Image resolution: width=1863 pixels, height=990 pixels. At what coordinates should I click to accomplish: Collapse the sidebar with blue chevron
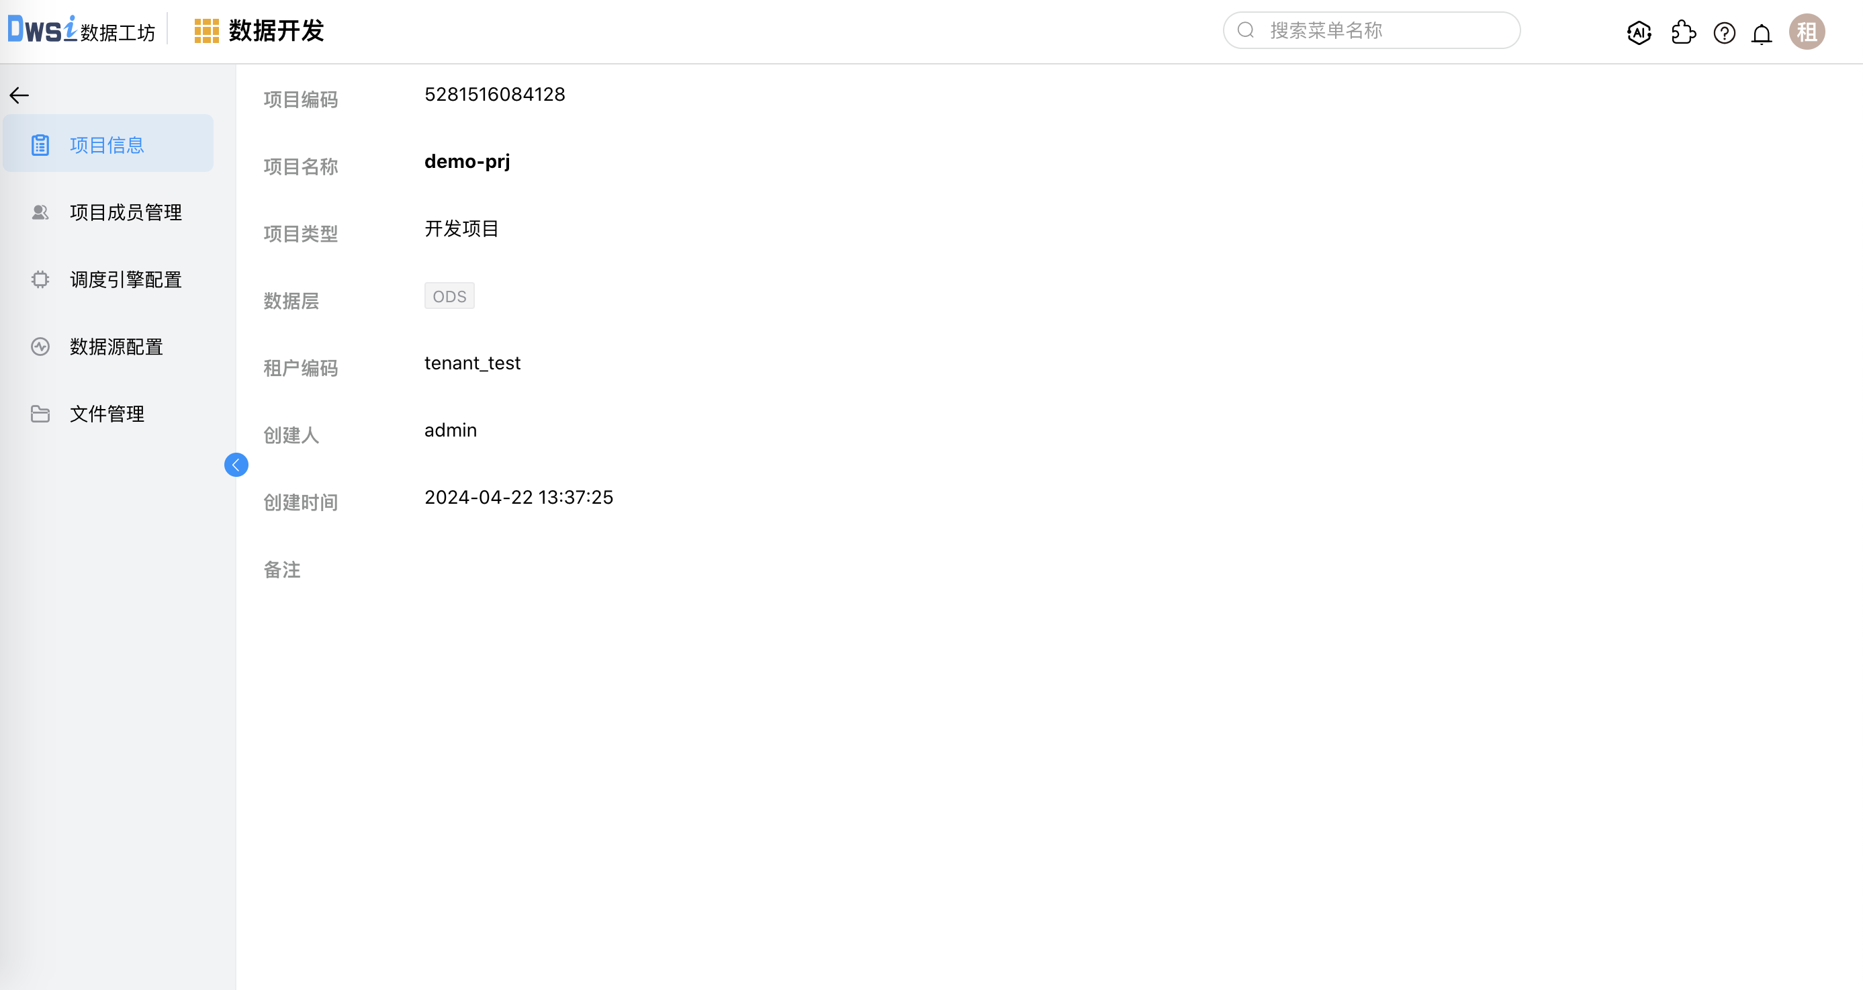[x=236, y=465]
